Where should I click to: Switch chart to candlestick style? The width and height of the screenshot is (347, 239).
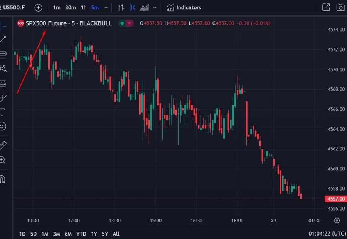[131, 7]
